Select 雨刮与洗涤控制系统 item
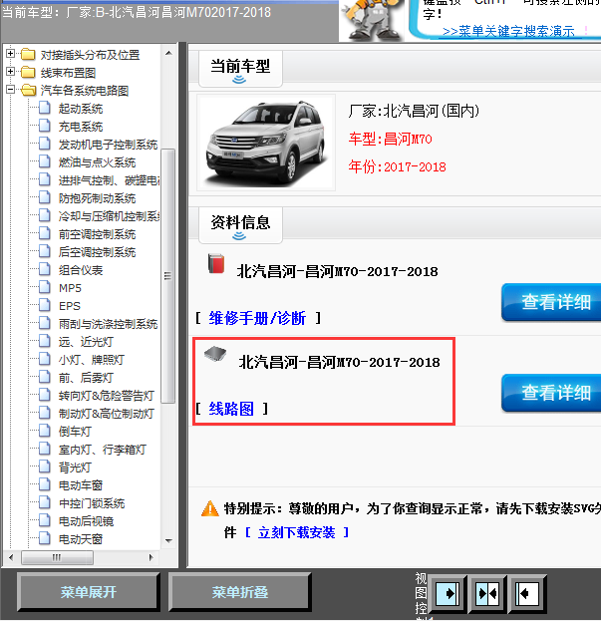Viewport: 601px width, 621px height. tap(108, 324)
